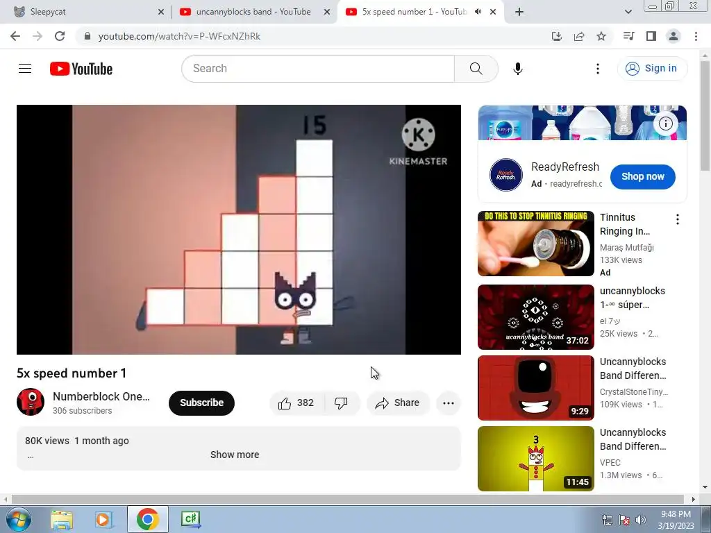711x533 pixels.
Task: Bookmark this page with star icon
Action: click(601, 36)
